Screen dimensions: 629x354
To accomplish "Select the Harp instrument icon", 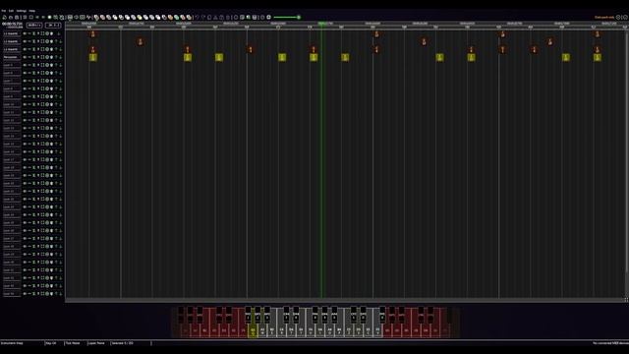I will coord(96,18).
